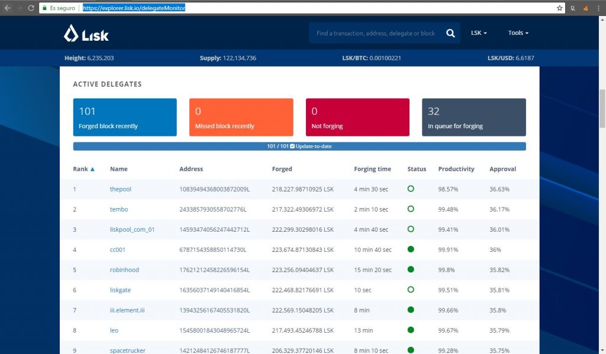This screenshot has width=606, height=354.
Task: Click the In queue for forging card
Action: 474,117
